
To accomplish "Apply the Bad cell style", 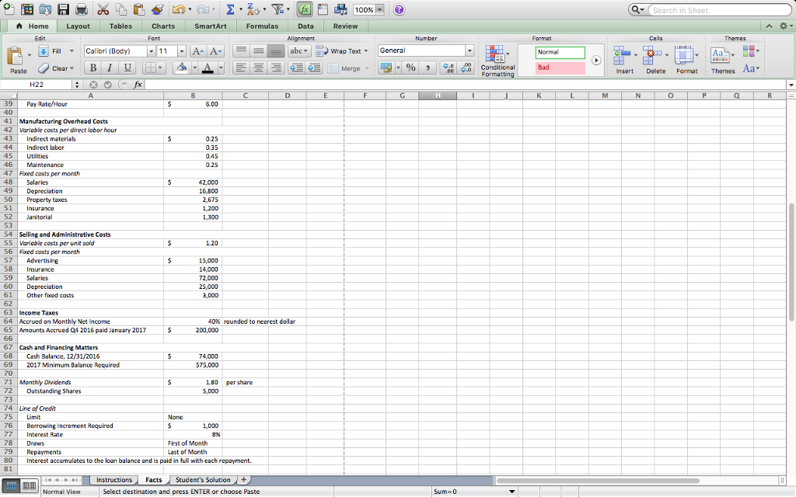I will coord(560,68).
